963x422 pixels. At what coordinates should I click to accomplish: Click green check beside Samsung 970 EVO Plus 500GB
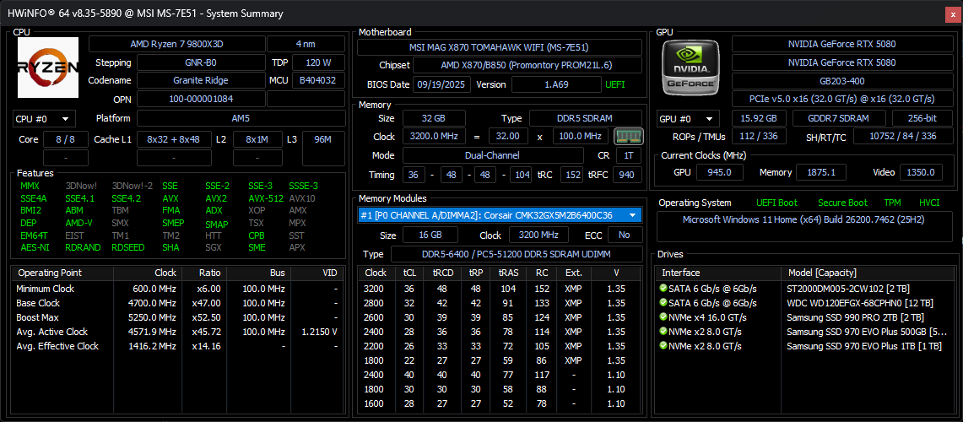click(x=663, y=331)
